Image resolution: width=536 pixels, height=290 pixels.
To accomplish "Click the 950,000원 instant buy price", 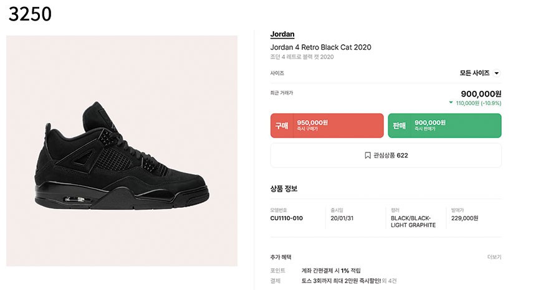I will coord(312,123).
